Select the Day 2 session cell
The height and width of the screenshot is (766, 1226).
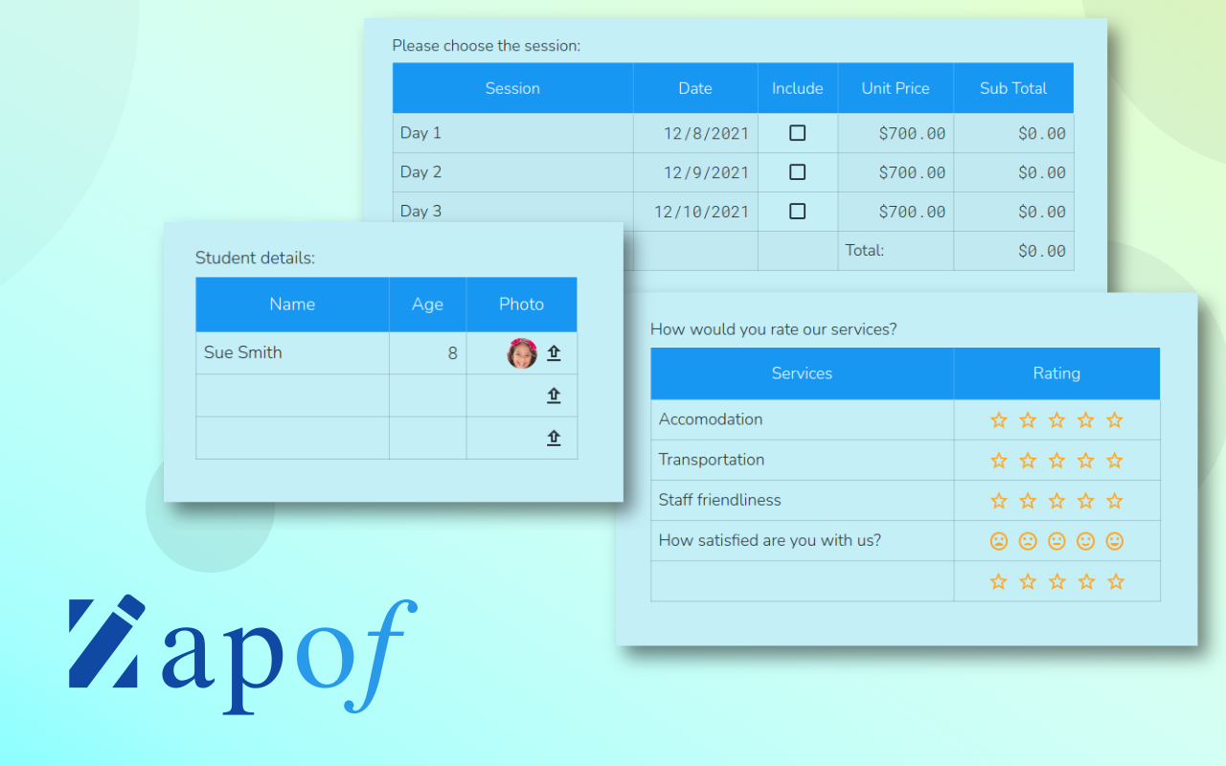tap(512, 172)
